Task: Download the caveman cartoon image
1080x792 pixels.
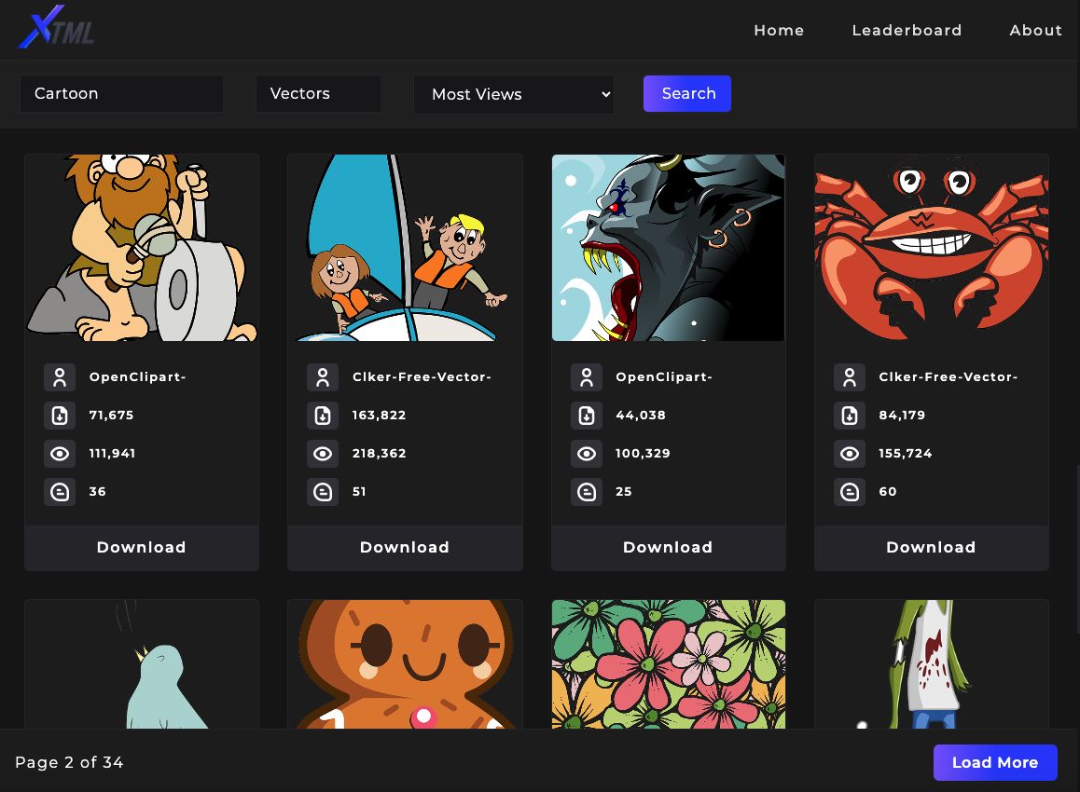Action: click(x=142, y=548)
